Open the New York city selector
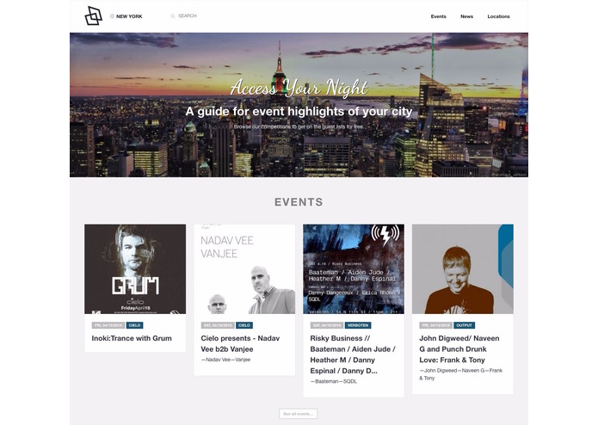This screenshot has width=598, height=425. point(126,16)
